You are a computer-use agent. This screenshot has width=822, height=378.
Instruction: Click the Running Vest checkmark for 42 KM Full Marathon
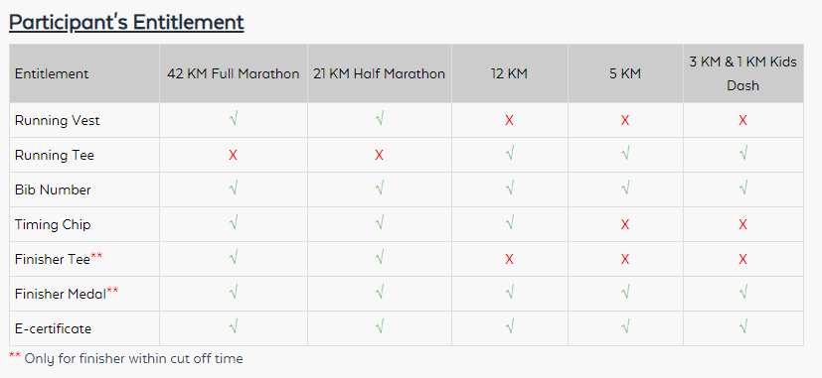click(x=234, y=120)
